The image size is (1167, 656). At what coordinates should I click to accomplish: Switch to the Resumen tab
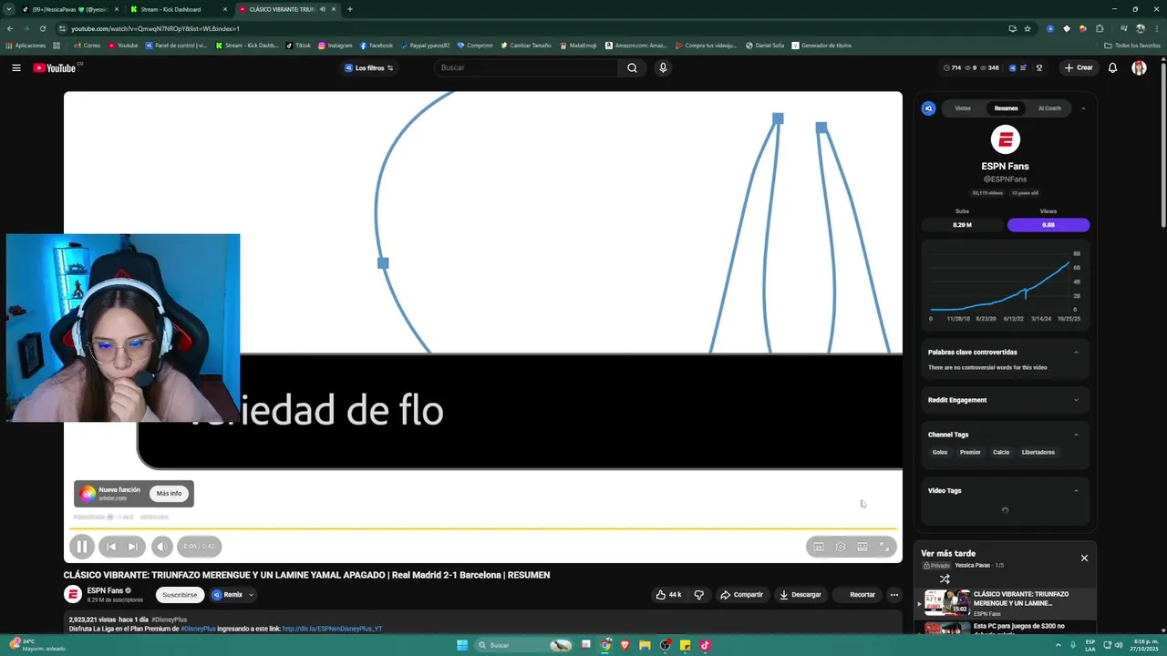click(x=1006, y=108)
